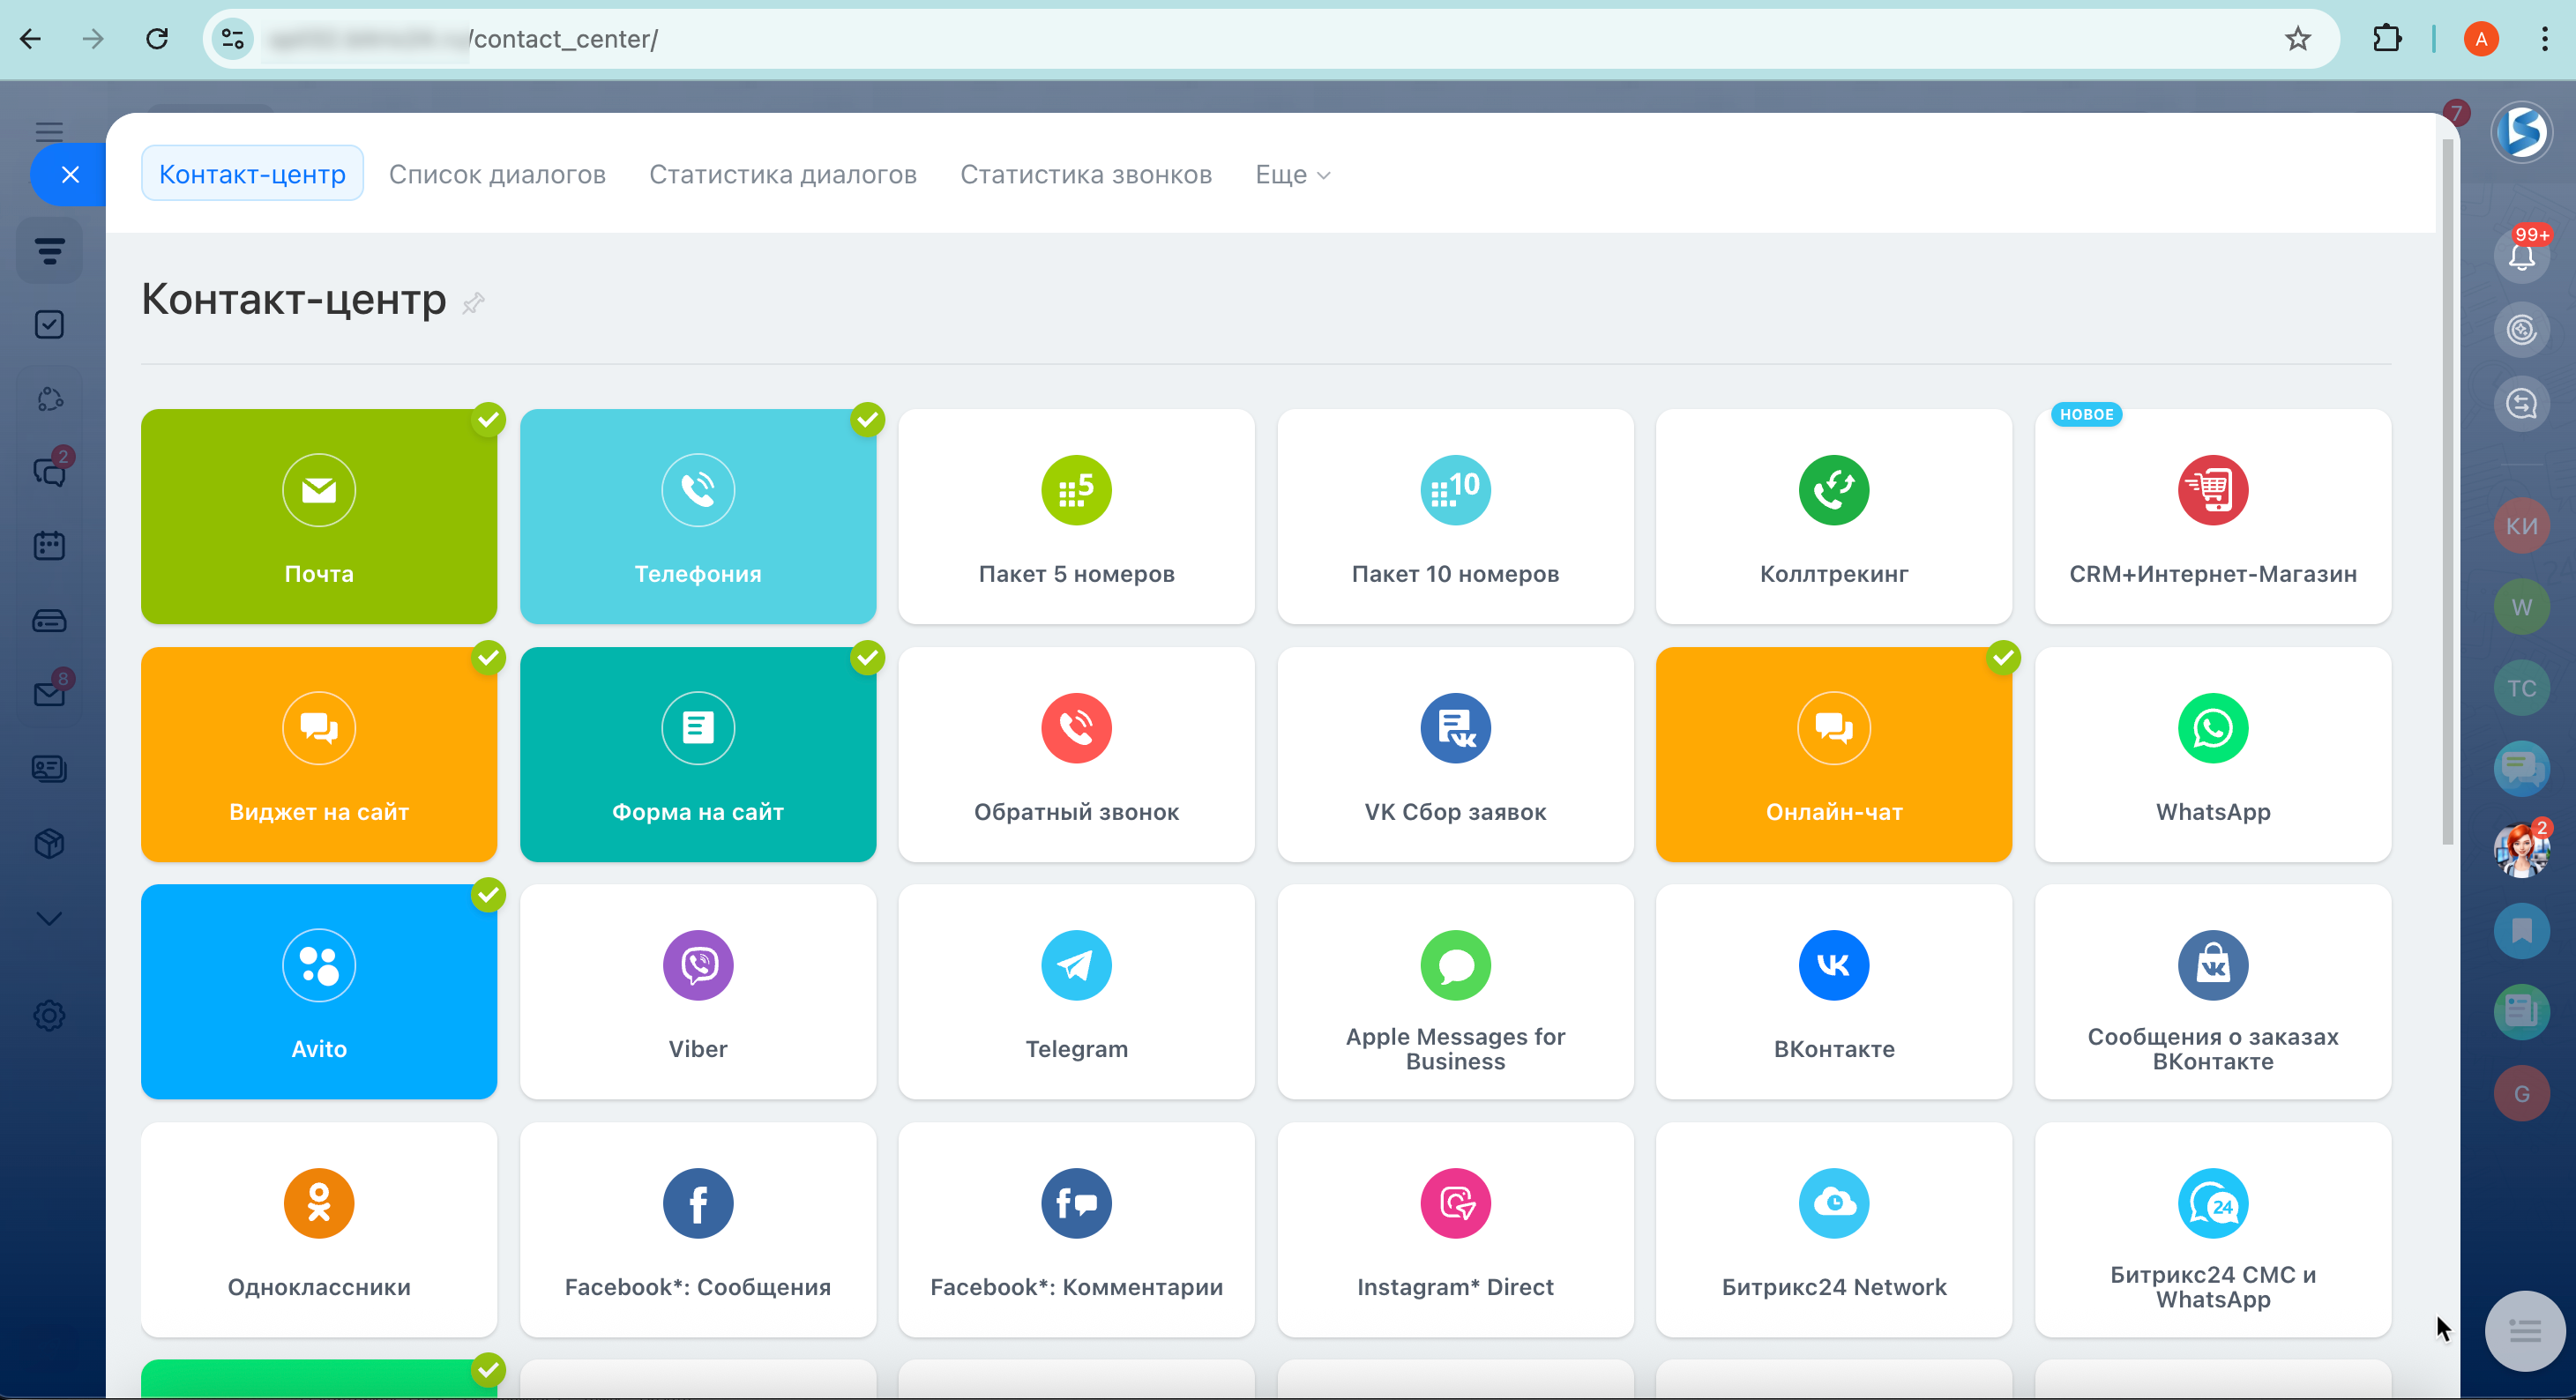This screenshot has width=2576, height=1400.
Task: Open the WhatsApp connector tile
Action: pyautogui.click(x=2212, y=754)
